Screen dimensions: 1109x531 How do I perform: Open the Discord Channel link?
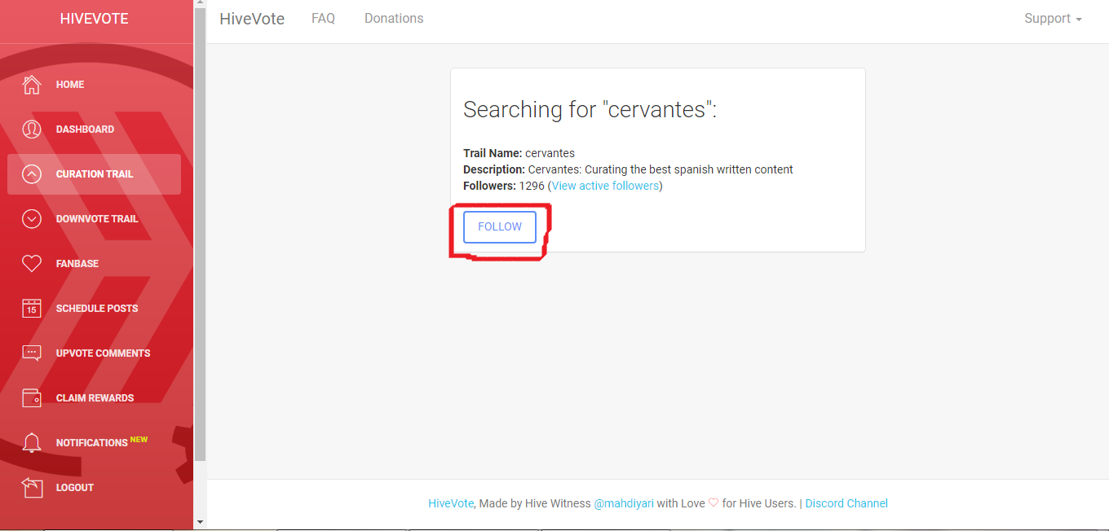(x=846, y=503)
